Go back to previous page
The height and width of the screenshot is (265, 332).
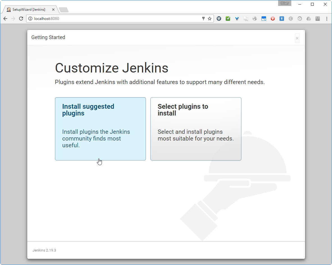[x=5, y=19]
